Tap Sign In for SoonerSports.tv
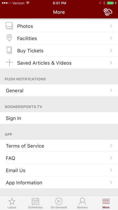The image size is (118, 210). (x=59, y=118)
